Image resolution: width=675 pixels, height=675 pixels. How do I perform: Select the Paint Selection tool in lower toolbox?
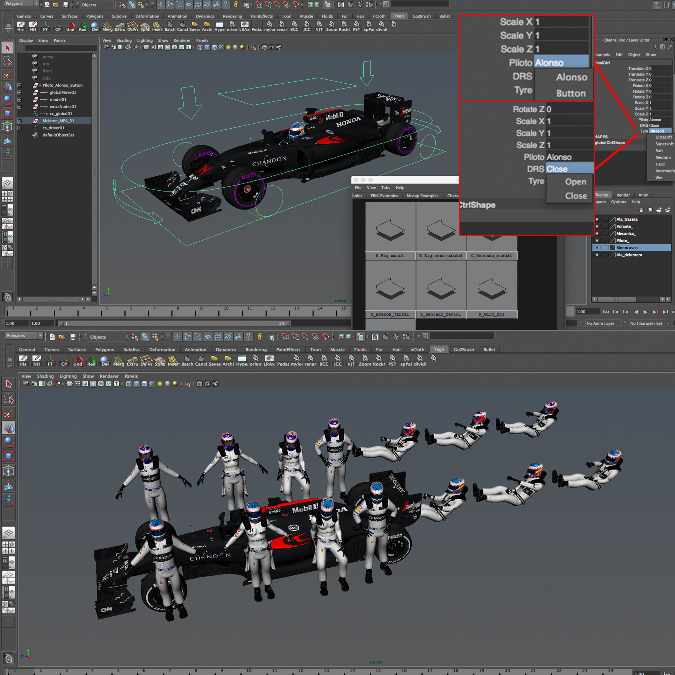[x=8, y=414]
